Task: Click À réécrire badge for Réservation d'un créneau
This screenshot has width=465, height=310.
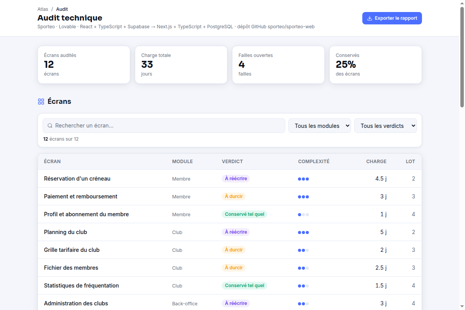Action: coord(236,179)
